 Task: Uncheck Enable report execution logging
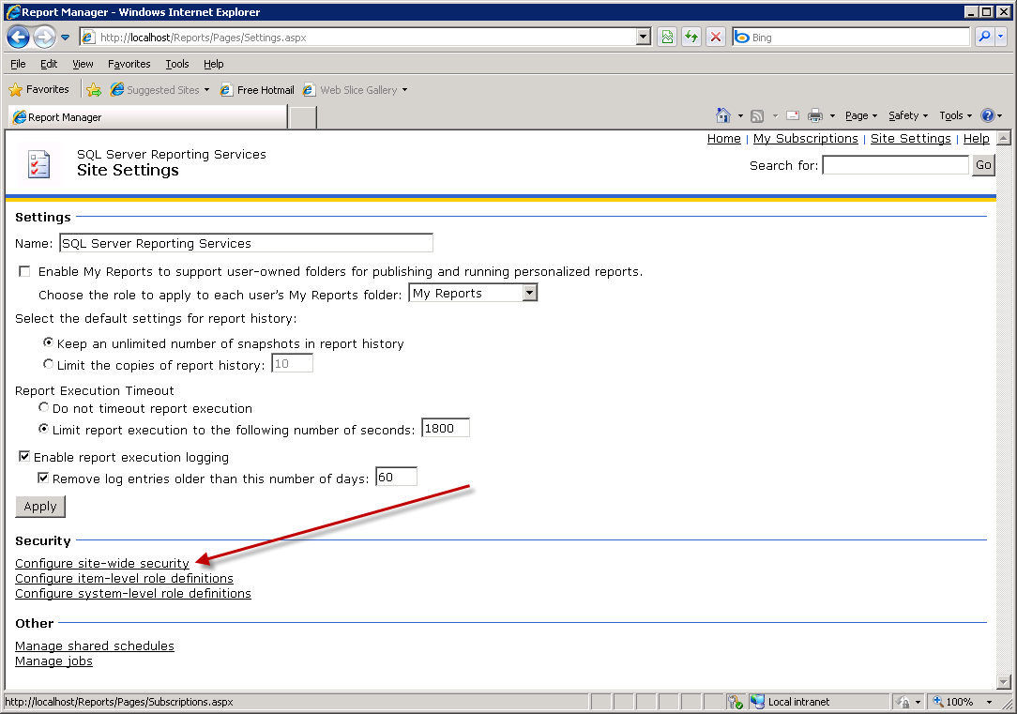[x=23, y=457]
